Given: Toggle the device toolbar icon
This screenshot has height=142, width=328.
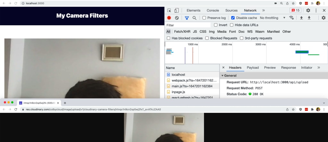Looking at the screenshot, I should tap(176, 11).
